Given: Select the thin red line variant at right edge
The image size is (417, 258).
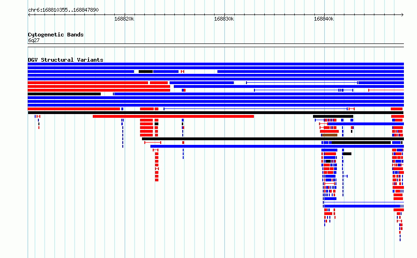Looking at the screenshot, I should [x=386, y=90].
